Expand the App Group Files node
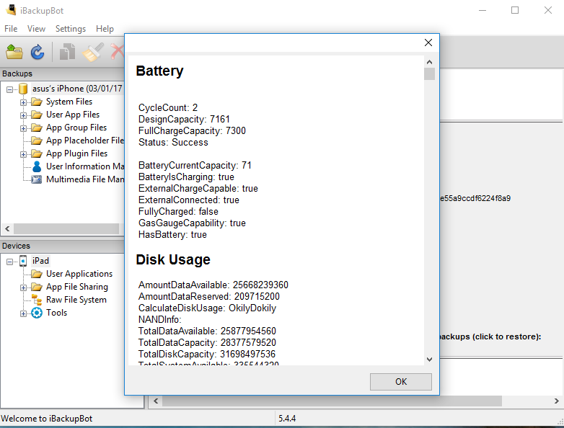The image size is (564, 428). tap(23, 128)
